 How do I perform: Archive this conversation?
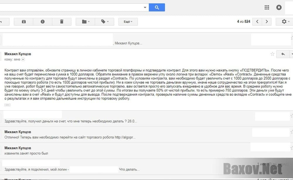coord(24,22)
